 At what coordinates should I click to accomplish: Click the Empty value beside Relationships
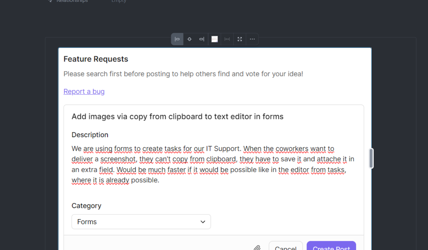[x=119, y=1]
